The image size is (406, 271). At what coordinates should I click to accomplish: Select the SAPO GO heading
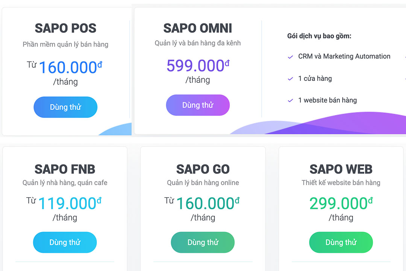[x=203, y=169]
